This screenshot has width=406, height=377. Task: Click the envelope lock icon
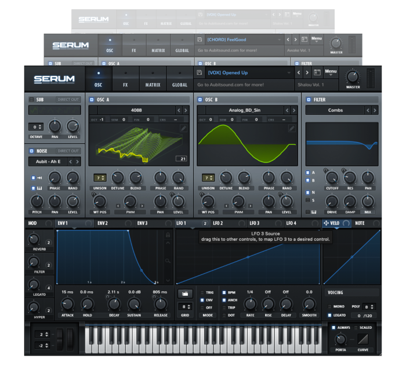[x=168, y=235]
